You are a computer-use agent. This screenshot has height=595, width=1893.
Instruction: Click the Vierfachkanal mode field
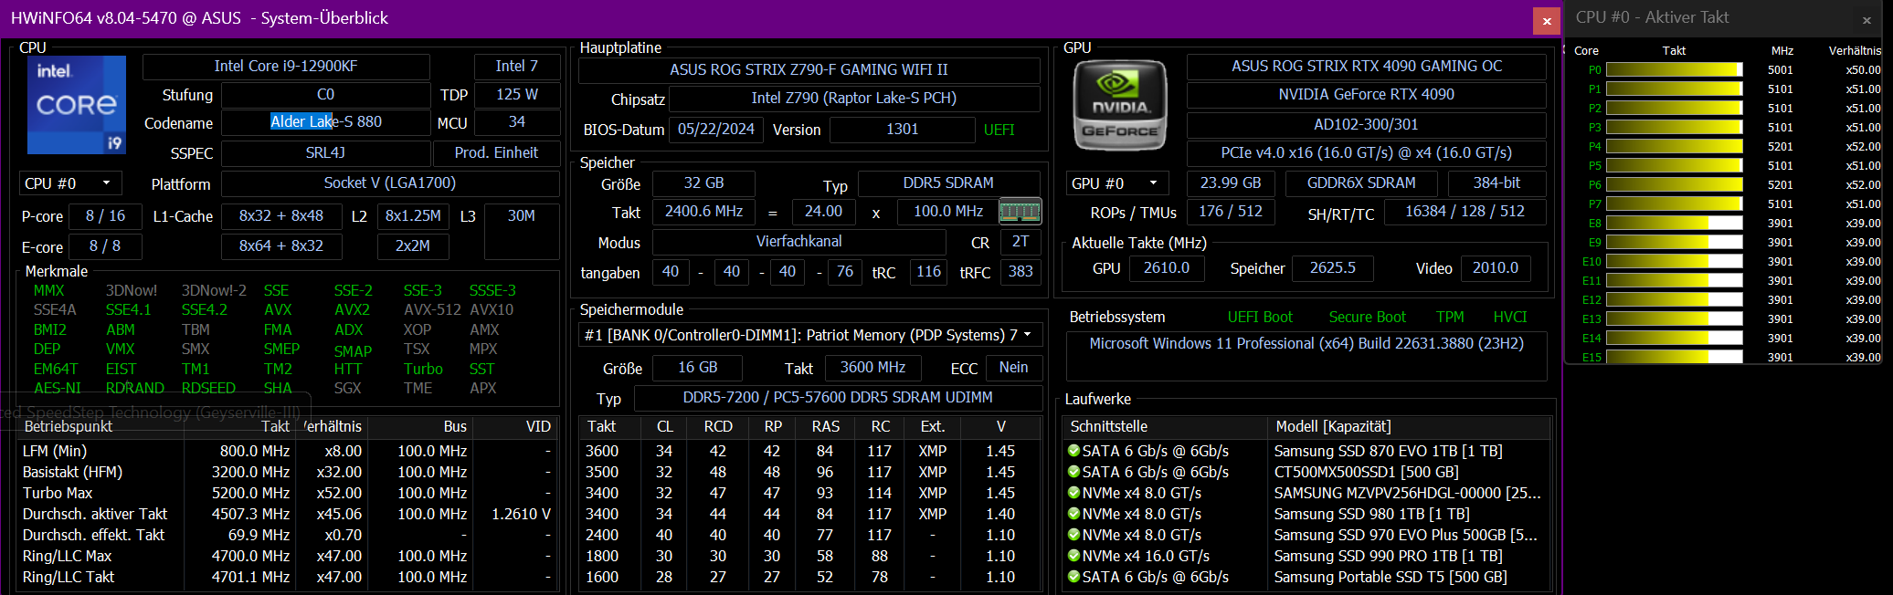point(799,242)
